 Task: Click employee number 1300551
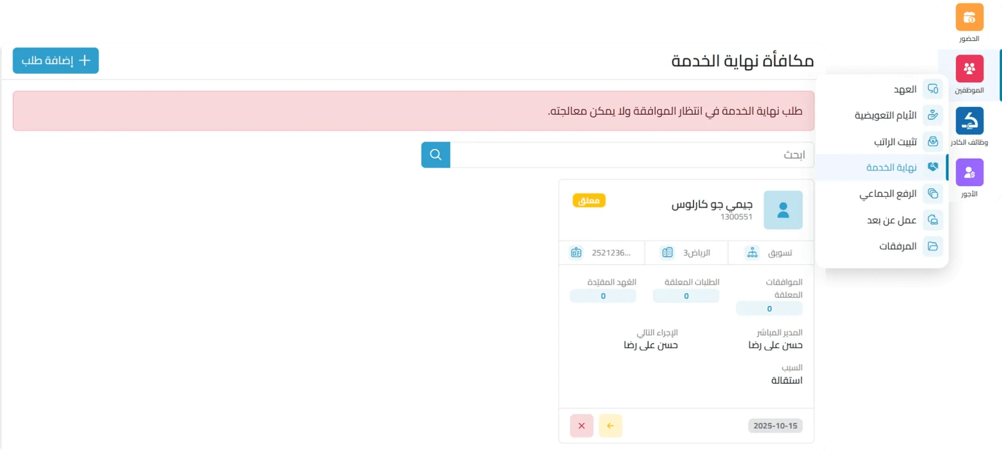(x=736, y=217)
